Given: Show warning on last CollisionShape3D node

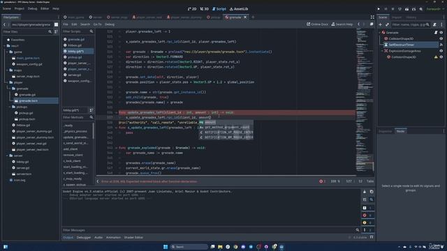Looking at the screenshot, I should pyautogui.click(x=436, y=57).
